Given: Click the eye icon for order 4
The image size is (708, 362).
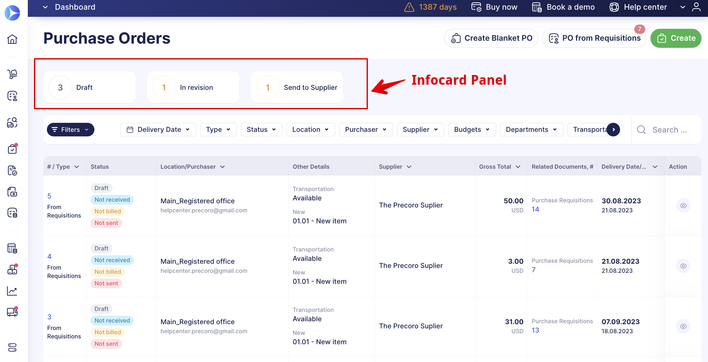Looking at the screenshot, I should (x=683, y=266).
